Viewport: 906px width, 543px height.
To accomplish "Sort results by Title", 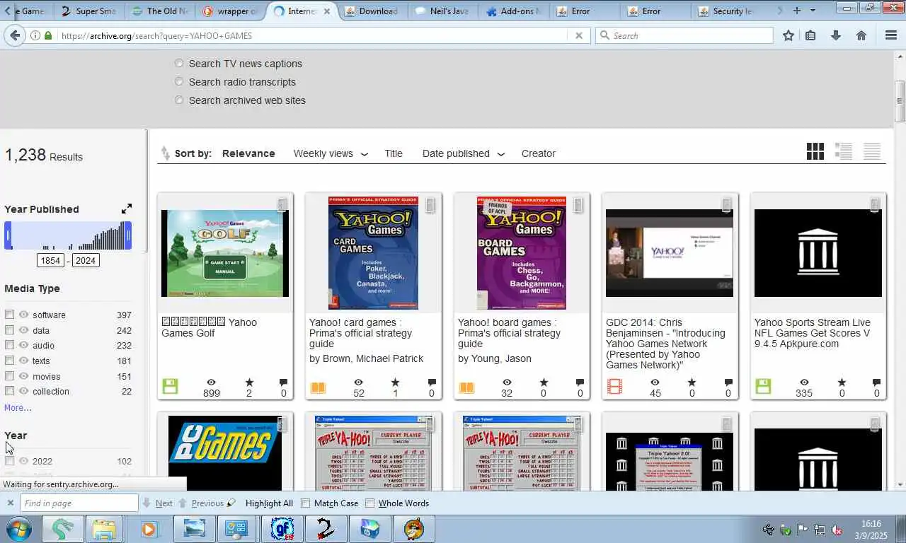I will (394, 153).
